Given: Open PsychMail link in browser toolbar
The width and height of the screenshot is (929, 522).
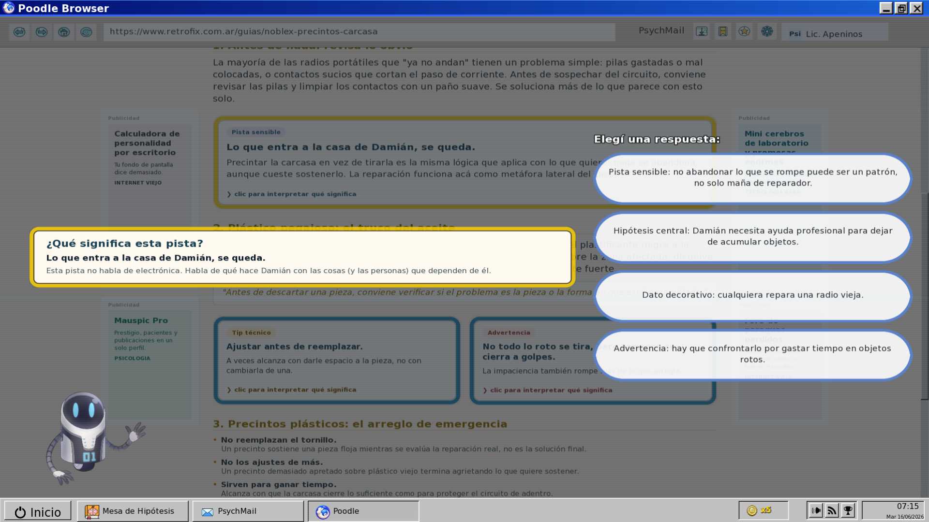Looking at the screenshot, I should (x=661, y=31).
